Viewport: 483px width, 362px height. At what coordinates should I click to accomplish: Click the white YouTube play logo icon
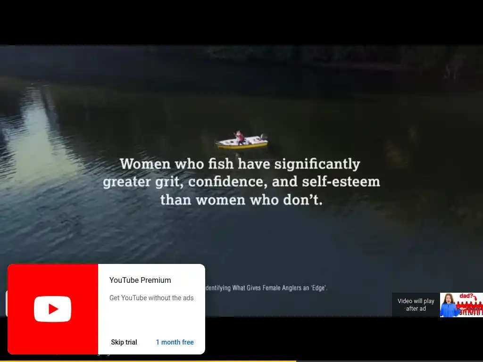coord(53,309)
